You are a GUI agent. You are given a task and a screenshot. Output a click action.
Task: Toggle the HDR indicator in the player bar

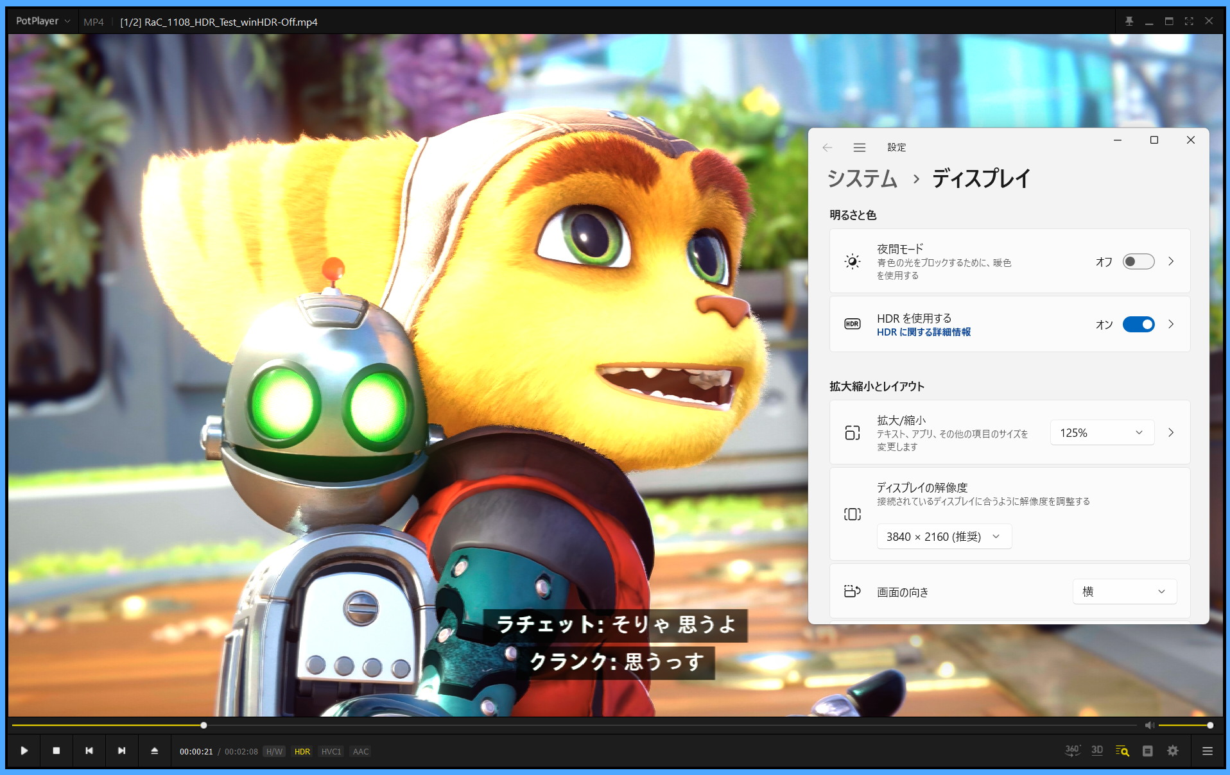coord(302,751)
